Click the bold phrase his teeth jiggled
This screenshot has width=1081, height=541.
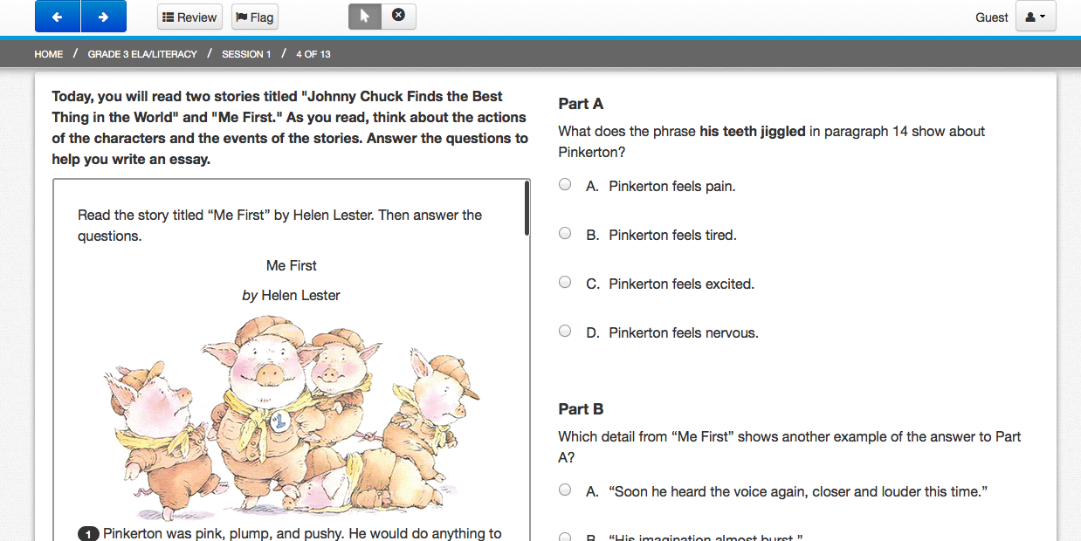point(753,132)
